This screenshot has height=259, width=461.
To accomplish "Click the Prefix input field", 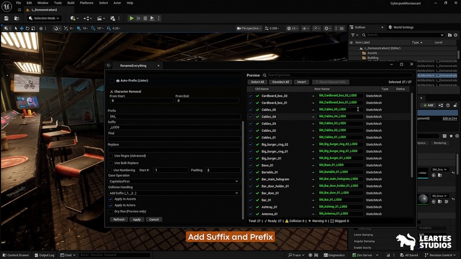I will tap(173, 116).
